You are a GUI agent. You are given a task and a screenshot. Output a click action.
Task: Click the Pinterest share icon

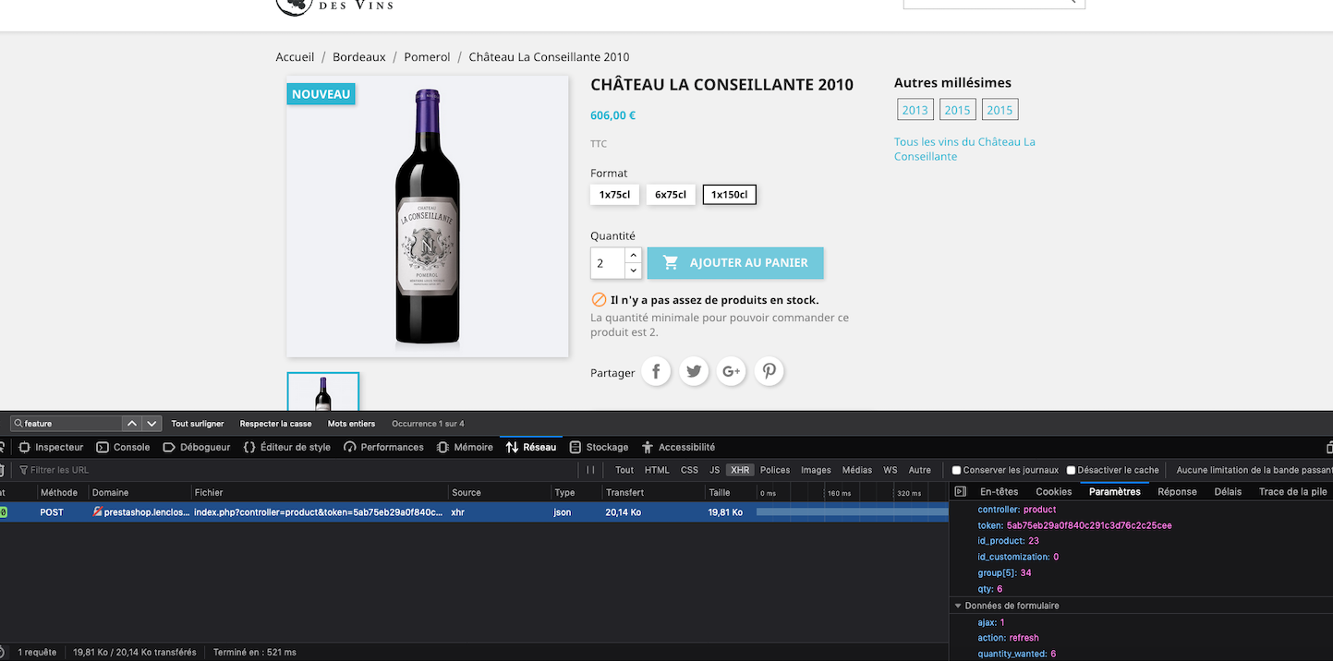[x=769, y=371]
